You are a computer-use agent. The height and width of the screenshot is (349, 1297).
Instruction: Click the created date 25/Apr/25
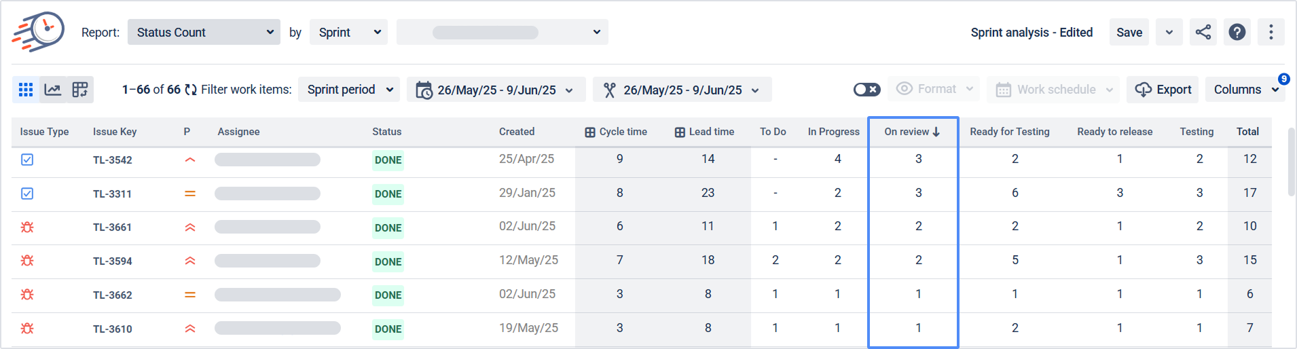click(x=526, y=159)
